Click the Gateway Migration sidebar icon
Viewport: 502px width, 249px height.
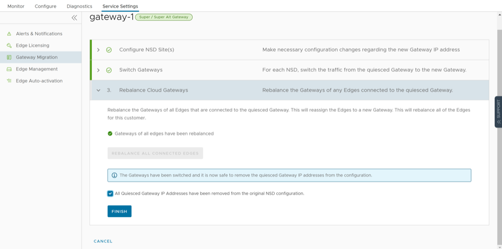click(x=9, y=57)
